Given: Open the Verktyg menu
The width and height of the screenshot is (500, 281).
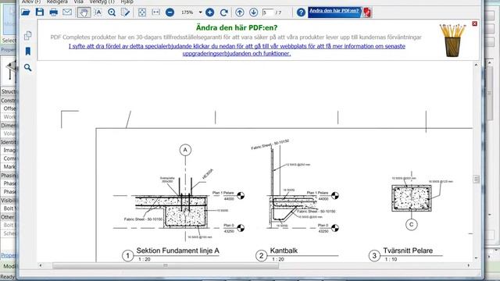Looking at the screenshot, I should (x=102, y=2).
